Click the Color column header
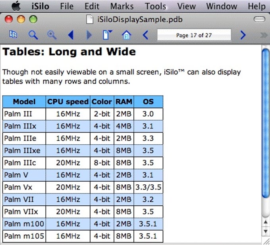Image resolution: width=270 pixels, height=245 pixels. pos(102,101)
